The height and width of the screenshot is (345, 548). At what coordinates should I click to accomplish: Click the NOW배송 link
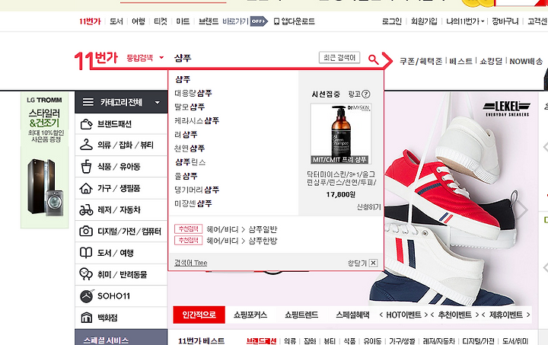[526, 61]
